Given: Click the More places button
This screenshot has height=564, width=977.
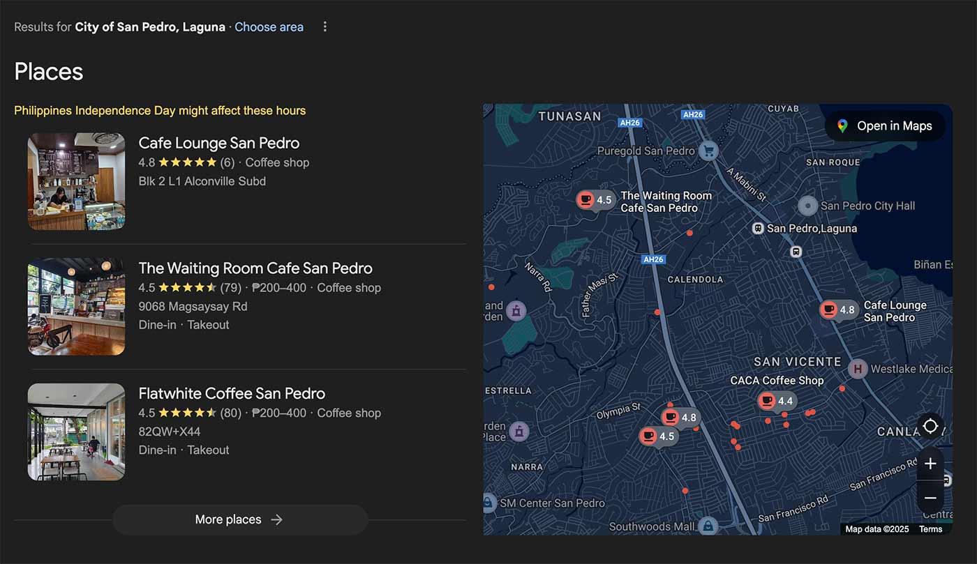Looking at the screenshot, I should click(239, 519).
